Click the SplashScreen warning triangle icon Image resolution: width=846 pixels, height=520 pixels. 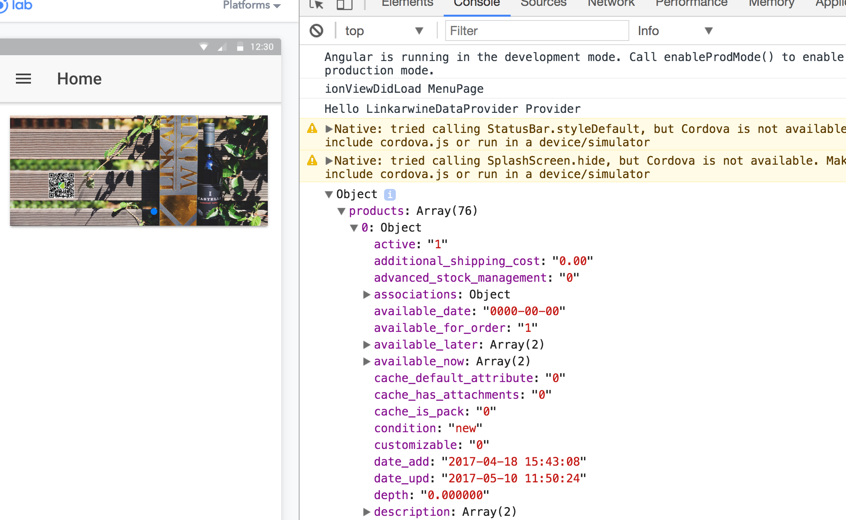coord(312,160)
